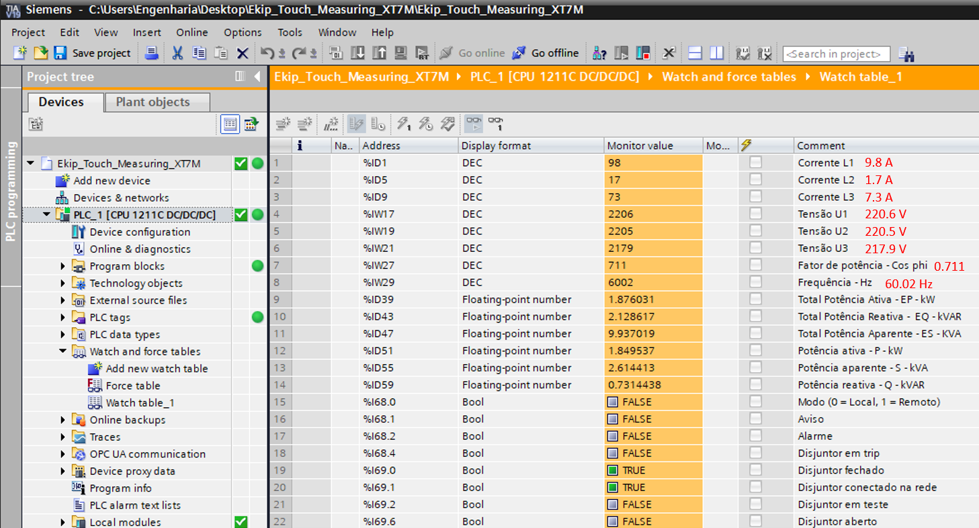Open Device configuration in project tree
This screenshot has height=528, width=979.
[x=140, y=232]
